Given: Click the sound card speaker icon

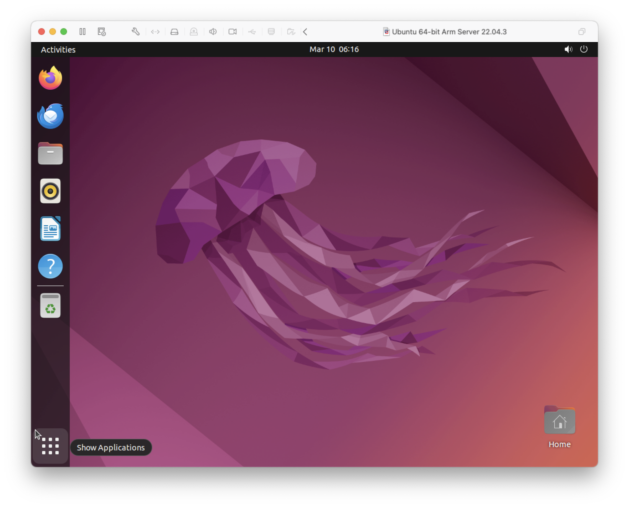Looking at the screenshot, I should [x=213, y=32].
